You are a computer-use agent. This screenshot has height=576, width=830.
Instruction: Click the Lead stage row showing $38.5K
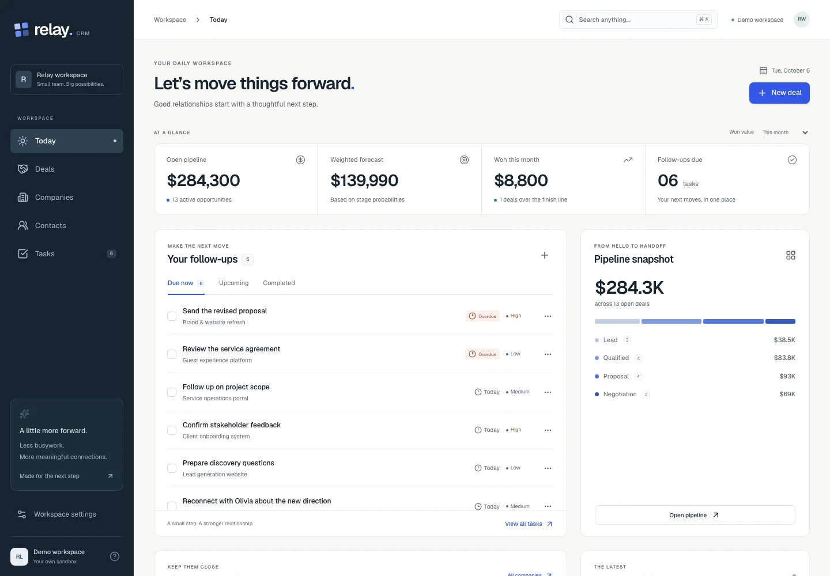695,340
